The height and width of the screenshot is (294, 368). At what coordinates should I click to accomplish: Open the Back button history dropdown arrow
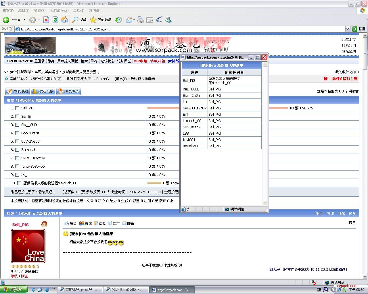[24, 20]
